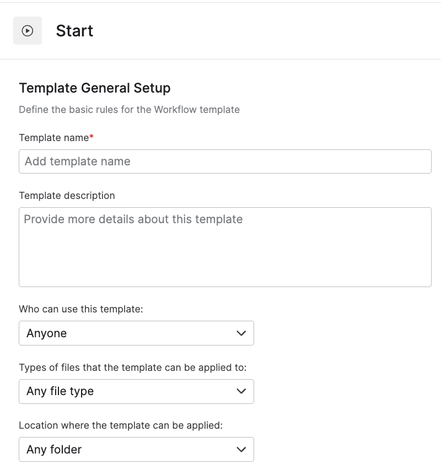Click the red required asterisk by Template name

click(92, 137)
